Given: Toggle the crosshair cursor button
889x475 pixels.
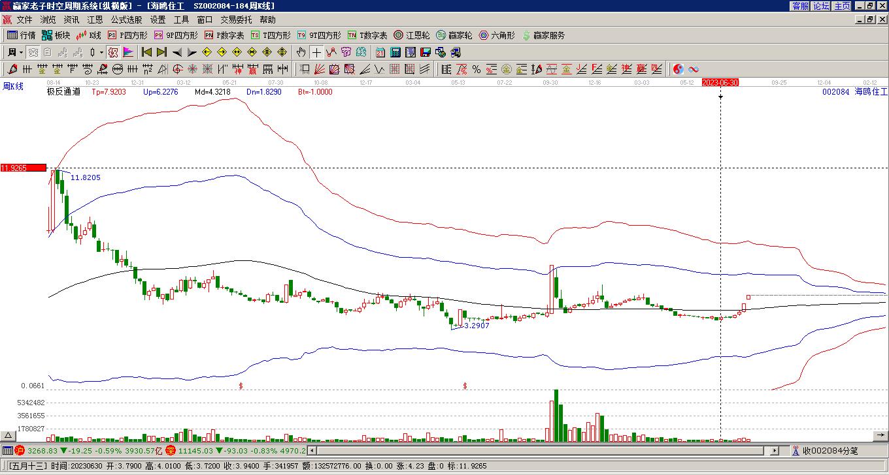Looking at the screenshot, I should (316, 52).
